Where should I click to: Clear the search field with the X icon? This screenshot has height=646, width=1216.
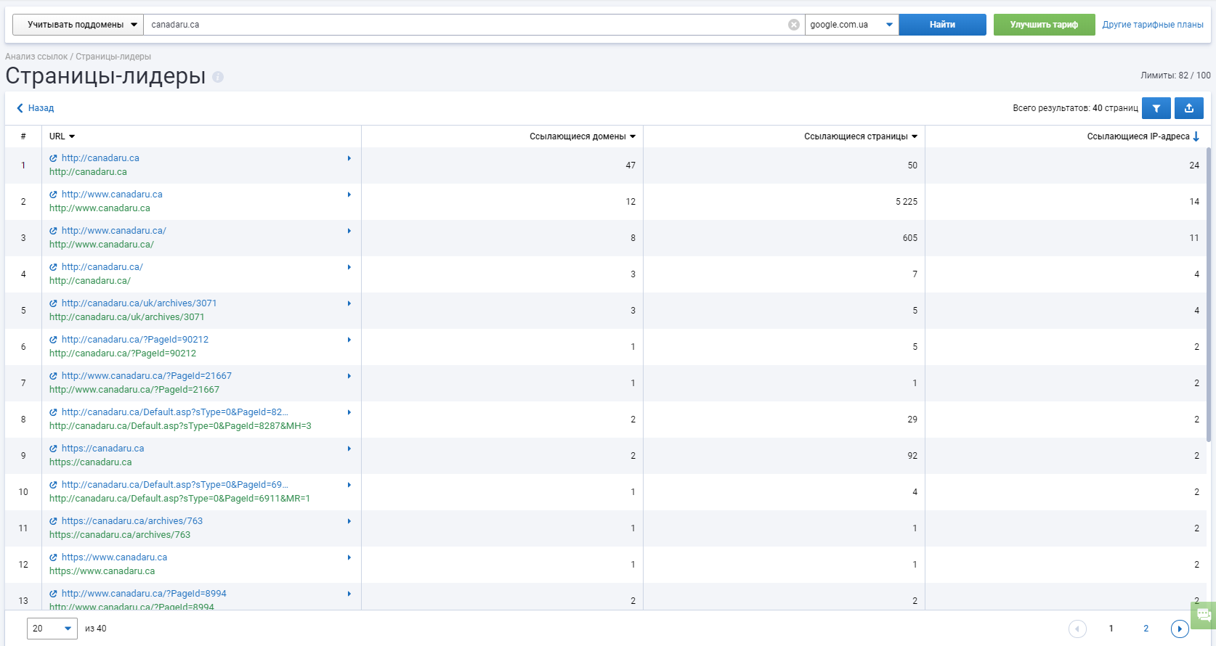pos(794,25)
